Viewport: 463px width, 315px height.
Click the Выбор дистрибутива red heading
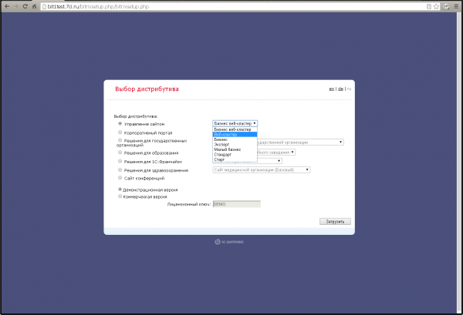coord(147,89)
